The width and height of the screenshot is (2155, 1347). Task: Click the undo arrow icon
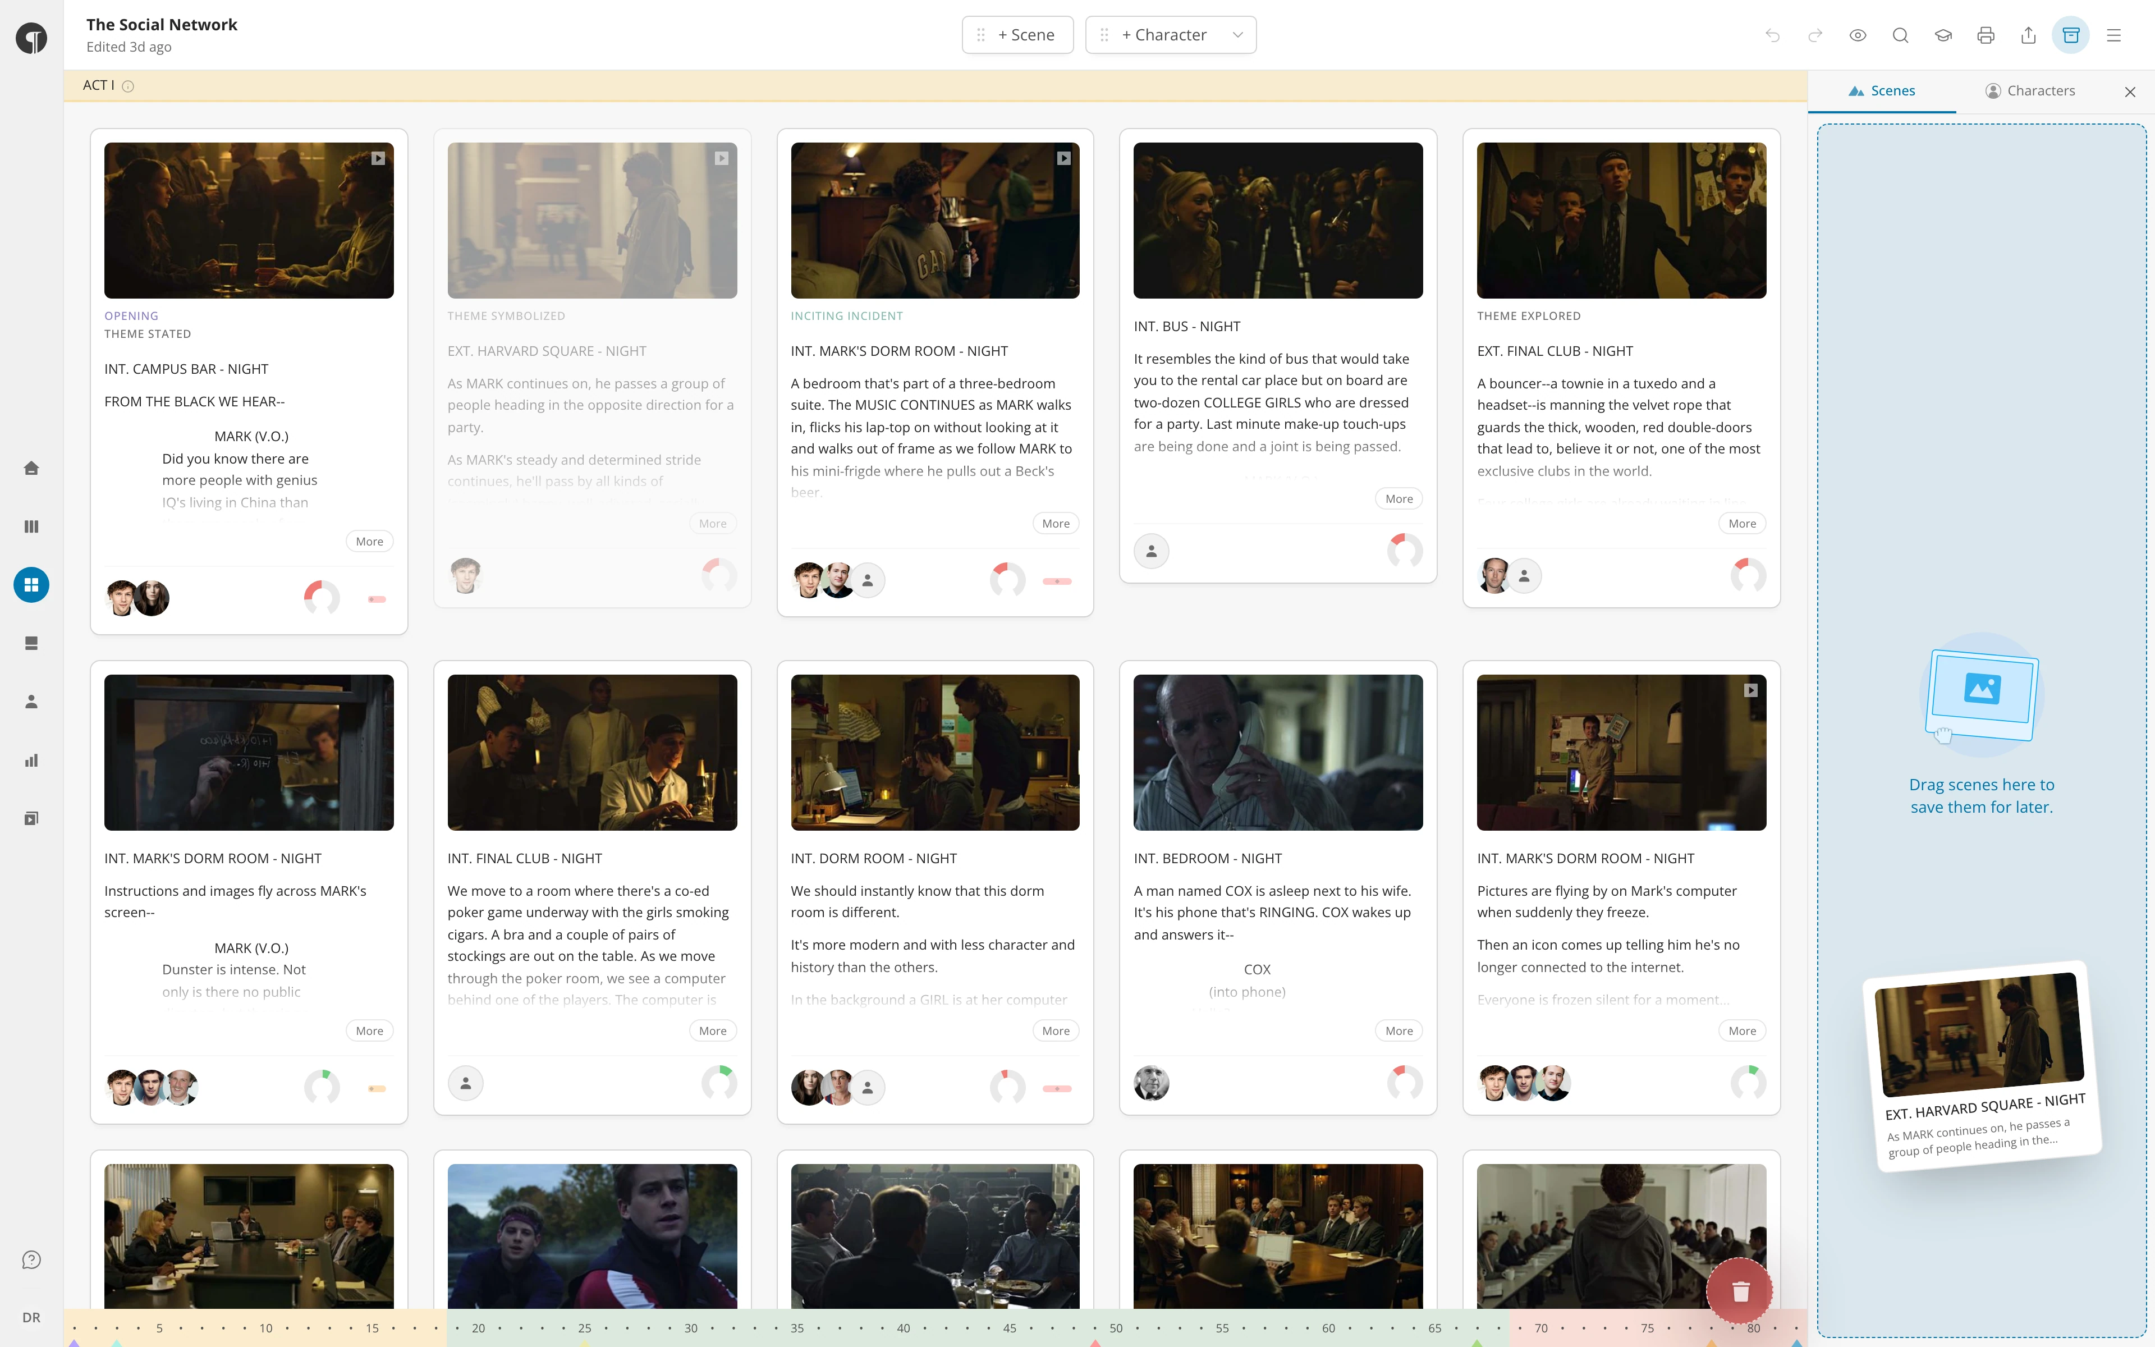click(1772, 35)
